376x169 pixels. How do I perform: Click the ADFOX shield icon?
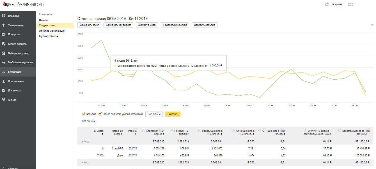[3, 100]
